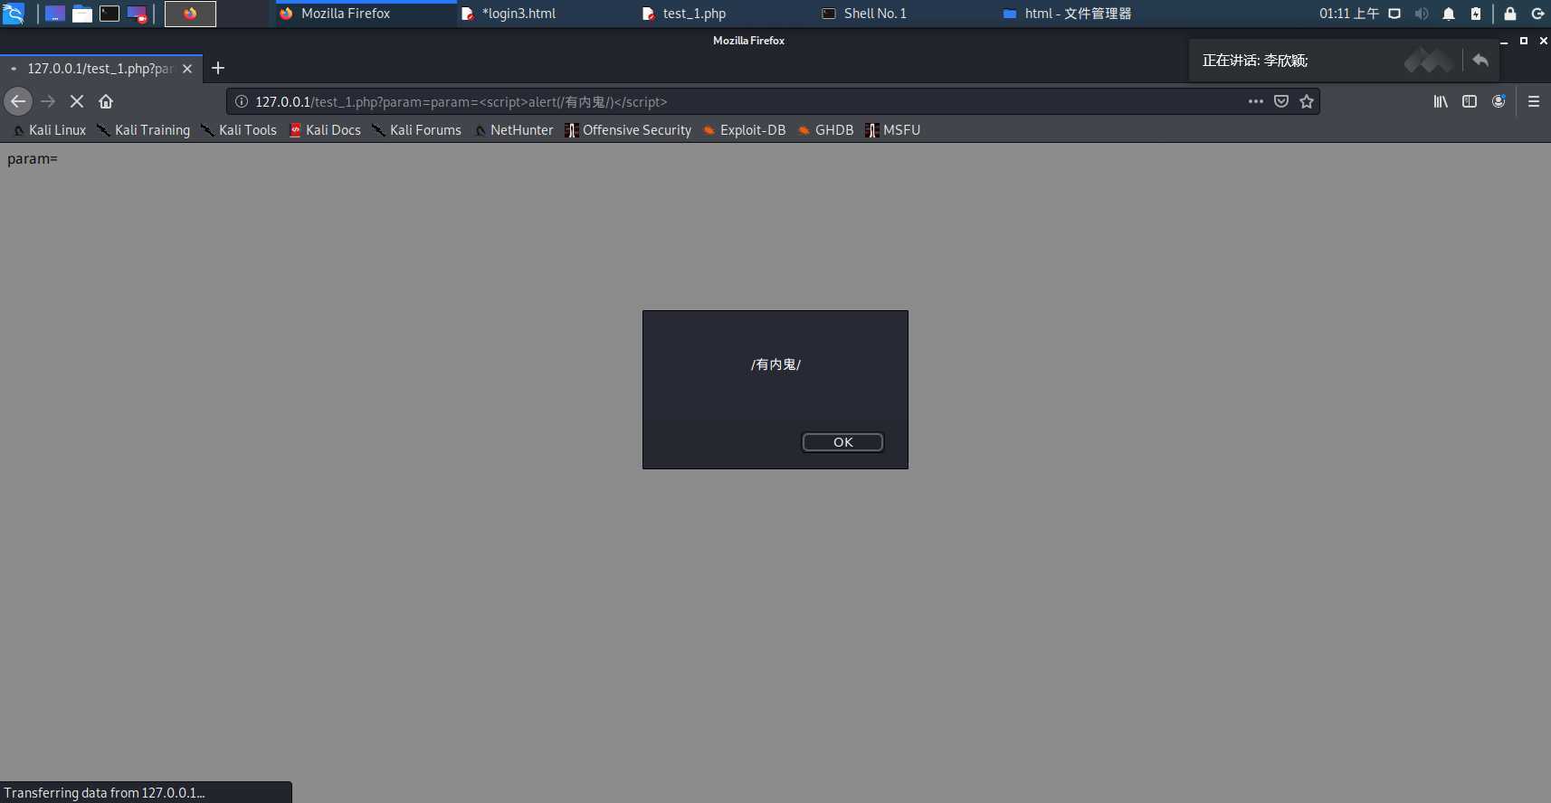Open Kali Tools bookmark
Viewport: 1551px width, 803px height.
[x=239, y=130]
